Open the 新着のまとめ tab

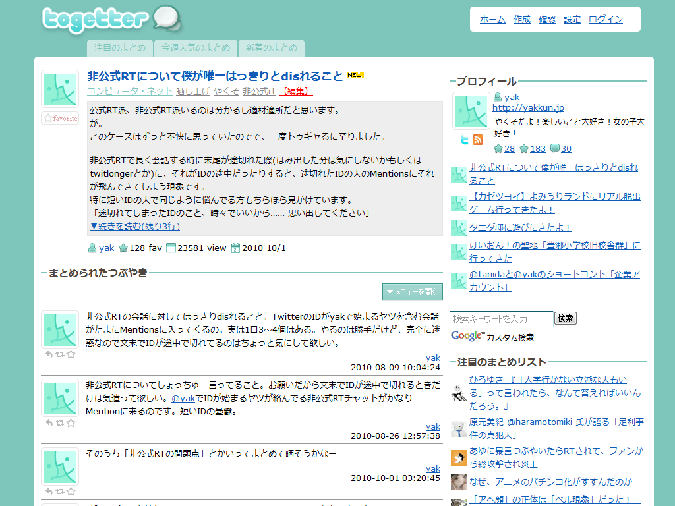click(272, 47)
